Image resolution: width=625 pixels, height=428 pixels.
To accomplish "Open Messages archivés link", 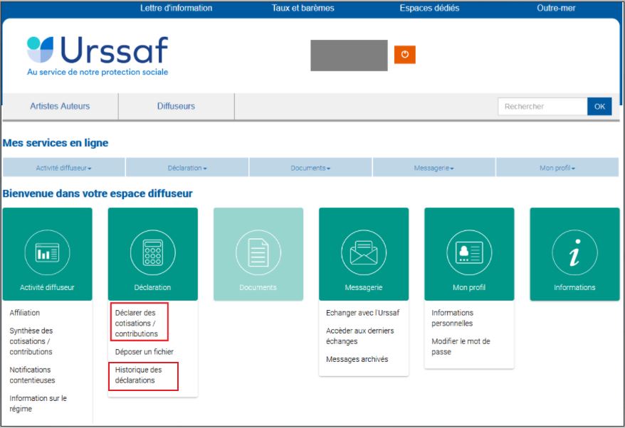I will pos(357,359).
